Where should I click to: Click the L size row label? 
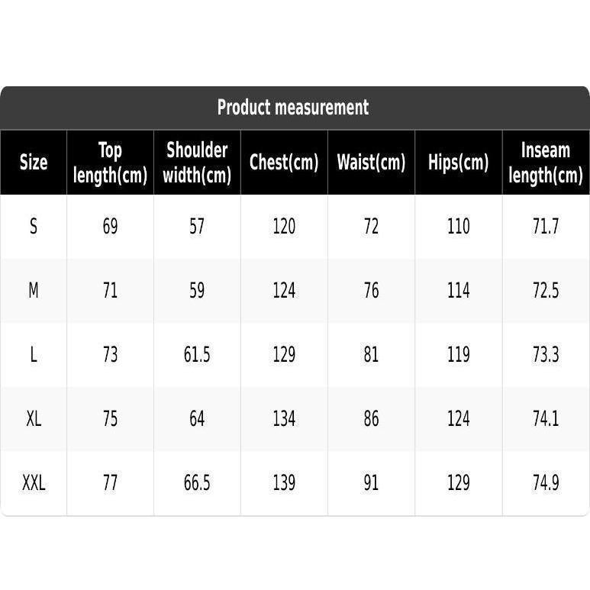point(34,354)
